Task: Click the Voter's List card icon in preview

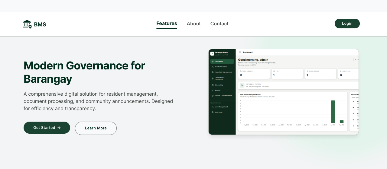Action: (340, 71)
